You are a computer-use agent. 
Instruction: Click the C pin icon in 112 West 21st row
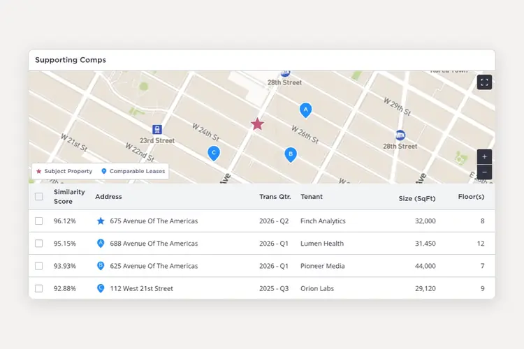pyautogui.click(x=100, y=288)
